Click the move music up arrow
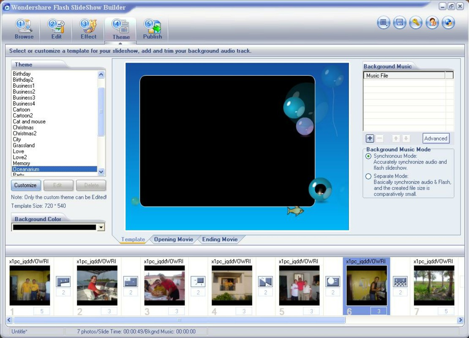The width and height of the screenshot is (469, 338). coord(396,138)
